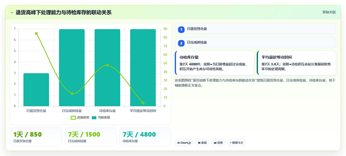Click left axis value 7

pyautogui.click(x=15, y=29)
